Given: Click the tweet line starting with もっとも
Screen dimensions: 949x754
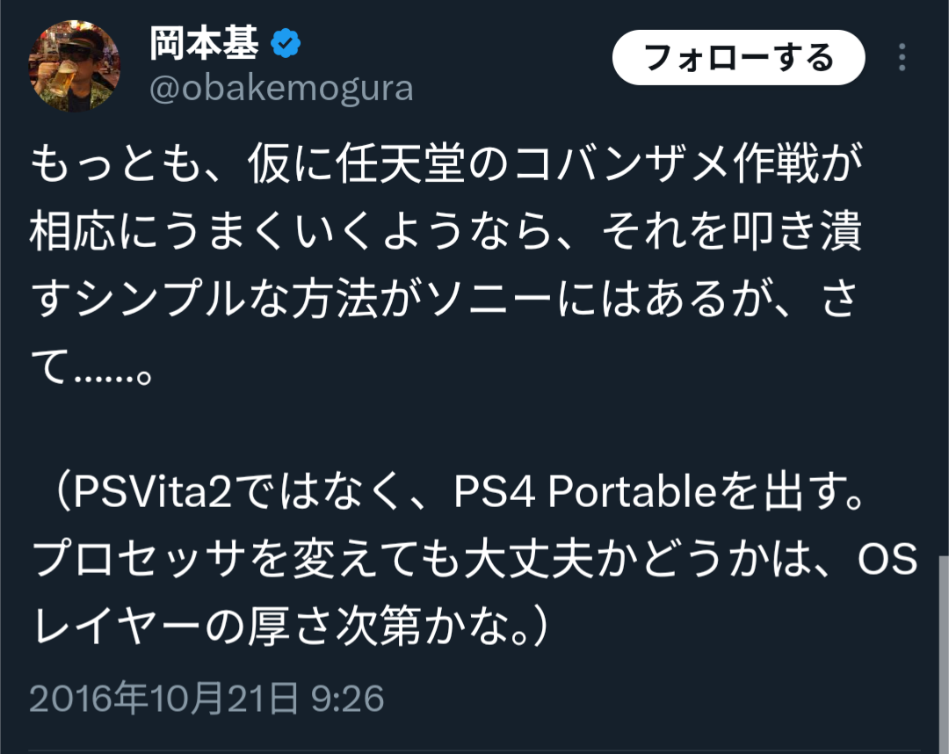Looking at the screenshot, I should [x=446, y=164].
